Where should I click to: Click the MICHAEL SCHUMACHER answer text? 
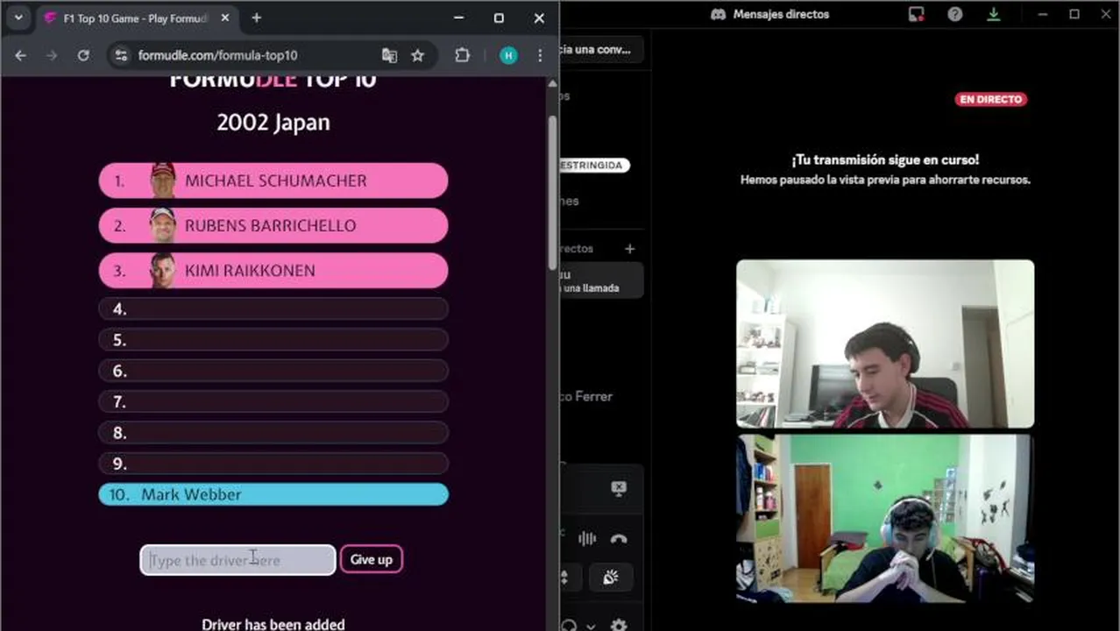[276, 181]
